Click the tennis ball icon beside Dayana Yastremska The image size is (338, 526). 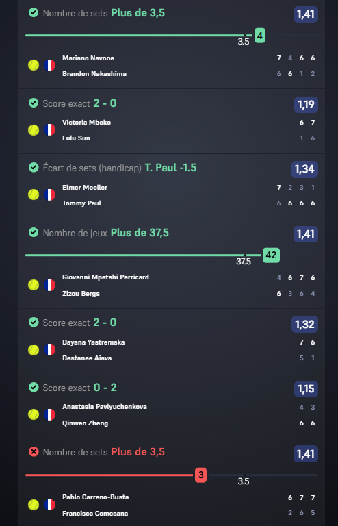[x=34, y=350]
